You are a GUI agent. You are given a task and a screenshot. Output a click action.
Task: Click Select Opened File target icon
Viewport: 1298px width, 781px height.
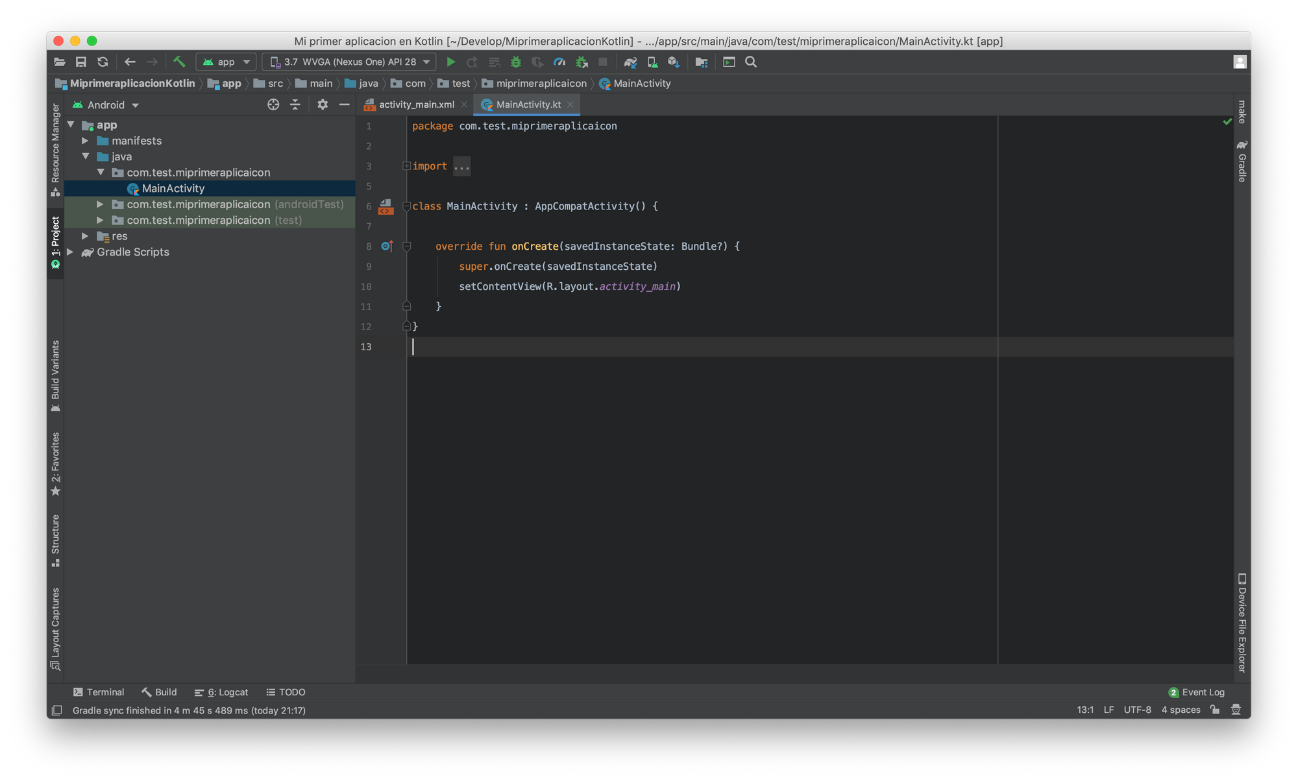[273, 105]
